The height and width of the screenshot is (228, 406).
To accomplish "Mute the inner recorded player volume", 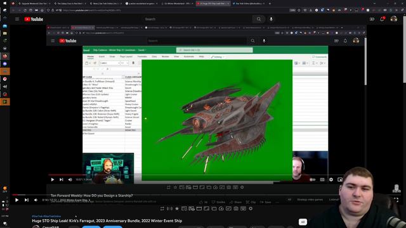I will pyautogui.click(x=70, y=179).
